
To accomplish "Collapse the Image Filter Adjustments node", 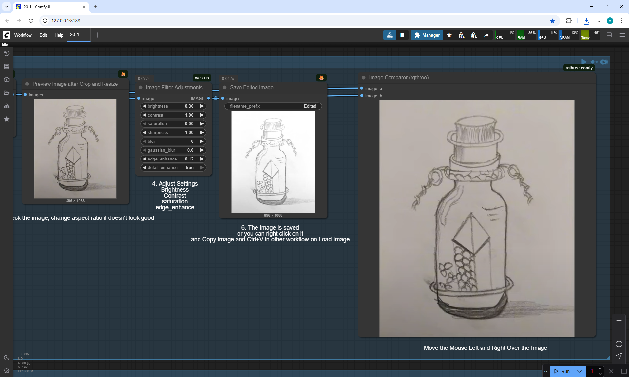I will [141, 88].
